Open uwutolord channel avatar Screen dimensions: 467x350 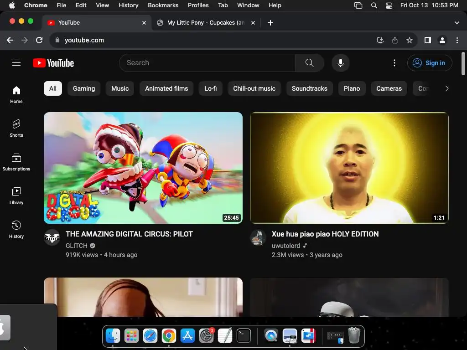(x=258, y=237)
